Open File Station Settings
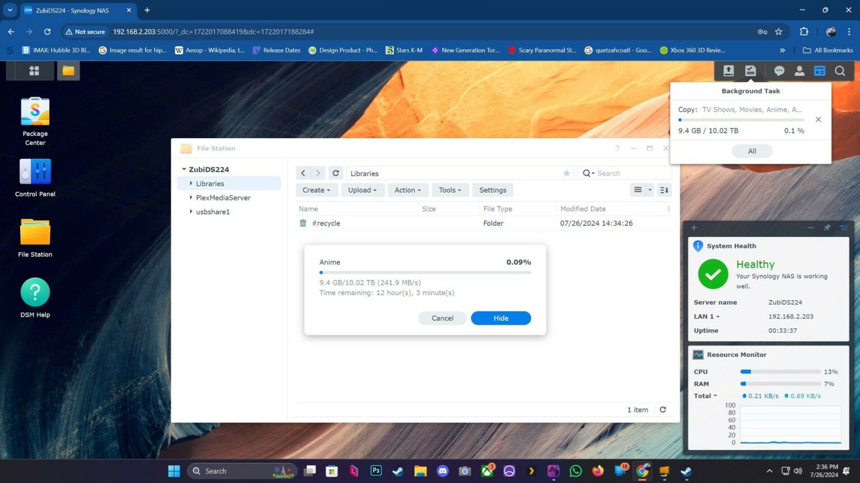 pyautogui.click(x=492, y=190)
